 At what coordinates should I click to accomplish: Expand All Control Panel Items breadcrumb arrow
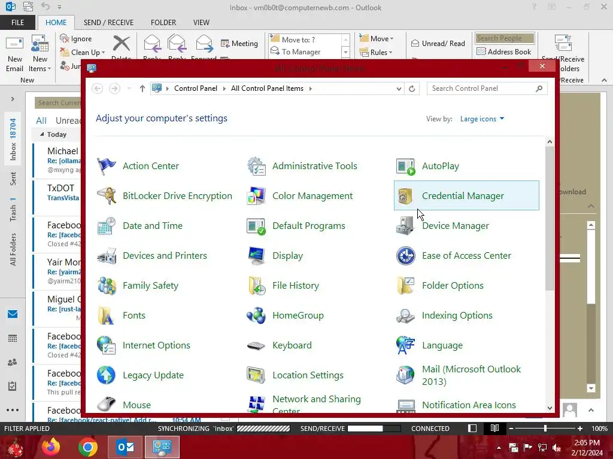(x=311, y=88)
